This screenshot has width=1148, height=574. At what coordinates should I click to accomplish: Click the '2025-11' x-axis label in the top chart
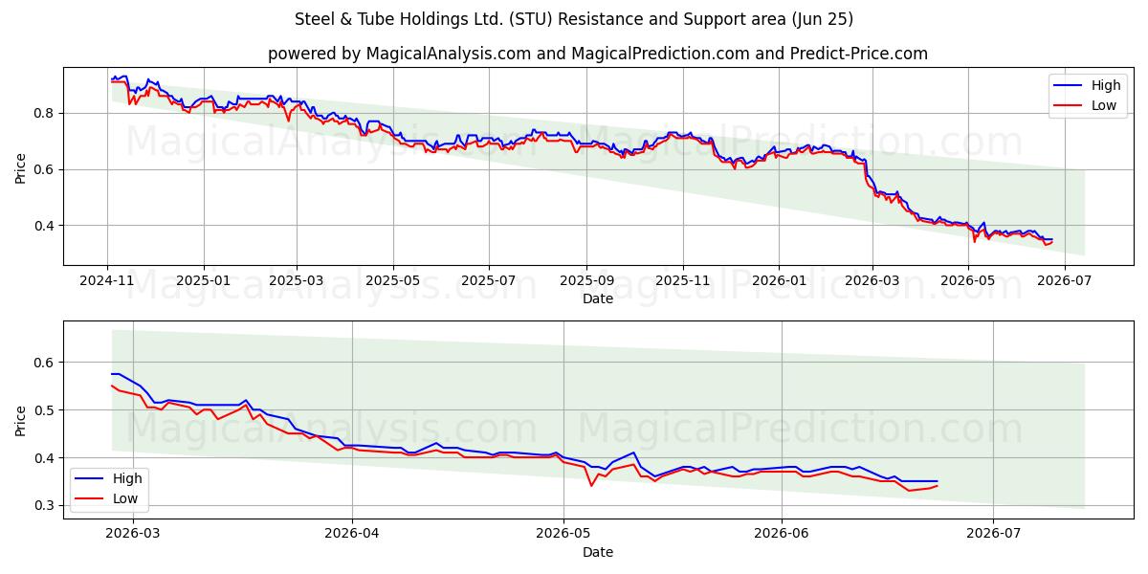tap(683, 281)
